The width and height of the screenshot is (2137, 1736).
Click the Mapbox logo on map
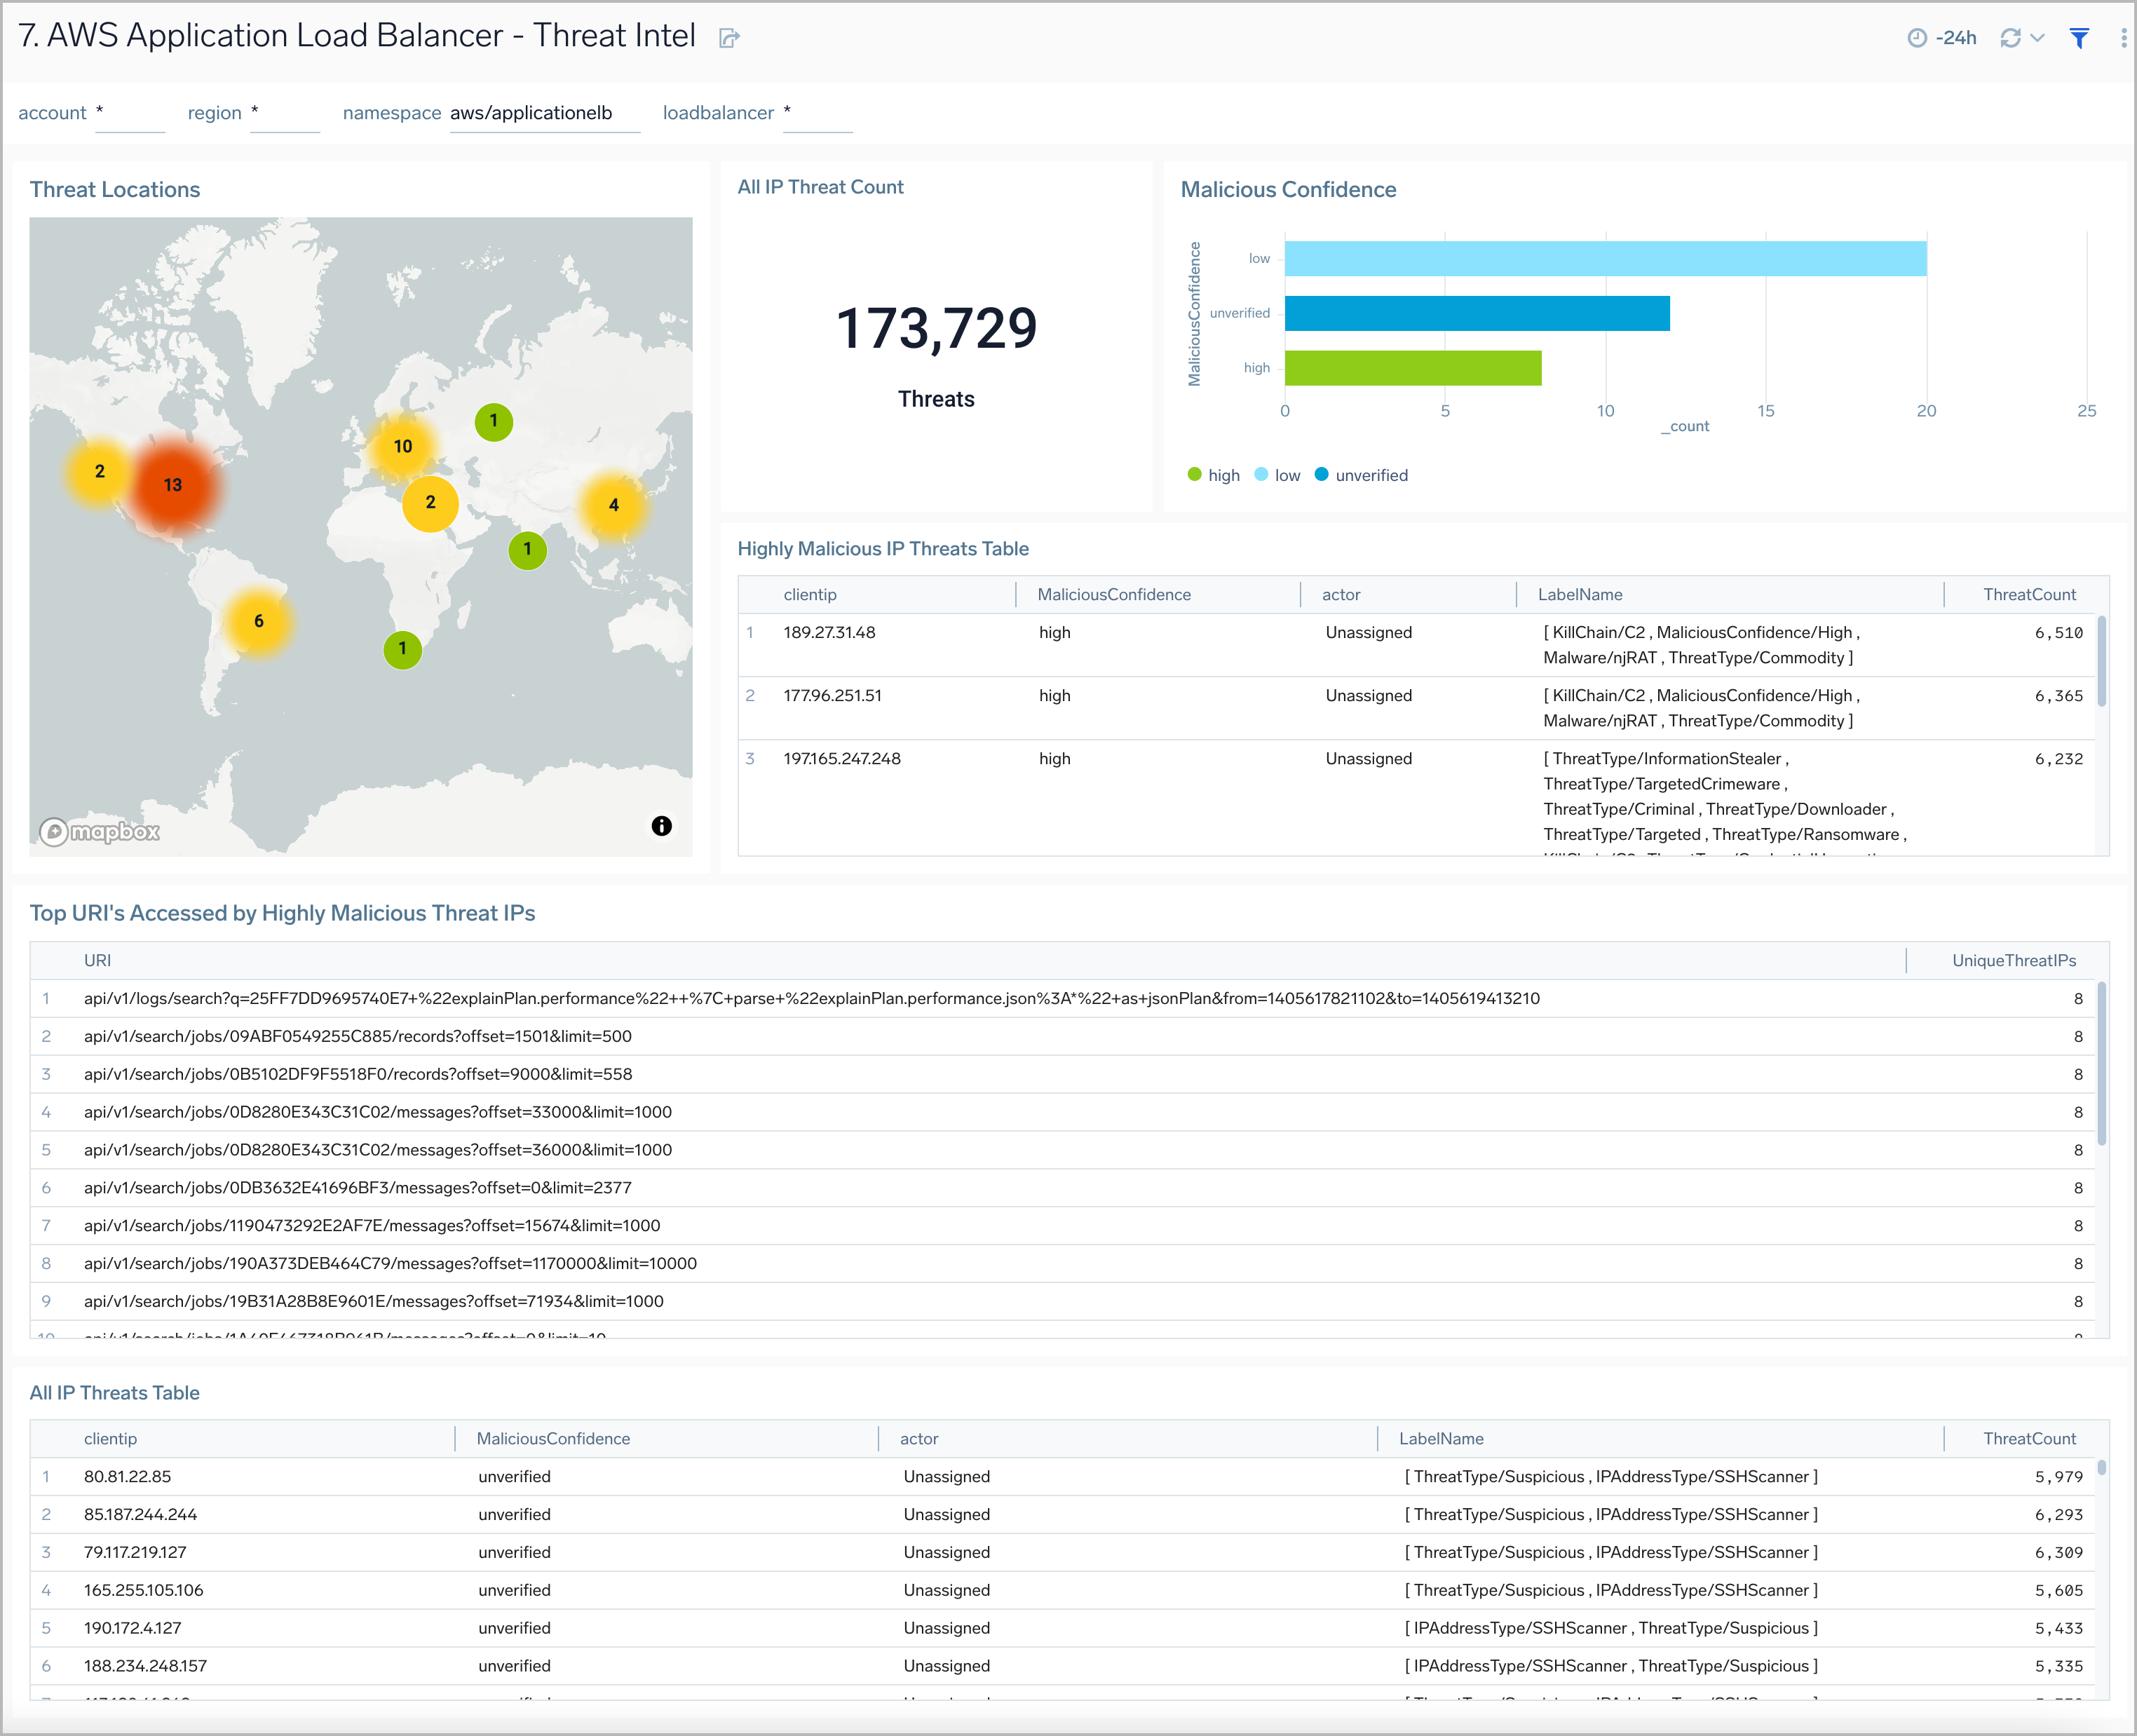[x=99, y=831]
